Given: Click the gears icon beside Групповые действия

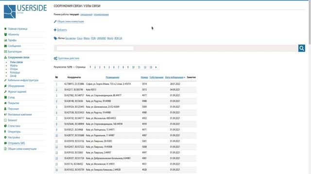Looking at the screenshot, I should pos(55,58).
